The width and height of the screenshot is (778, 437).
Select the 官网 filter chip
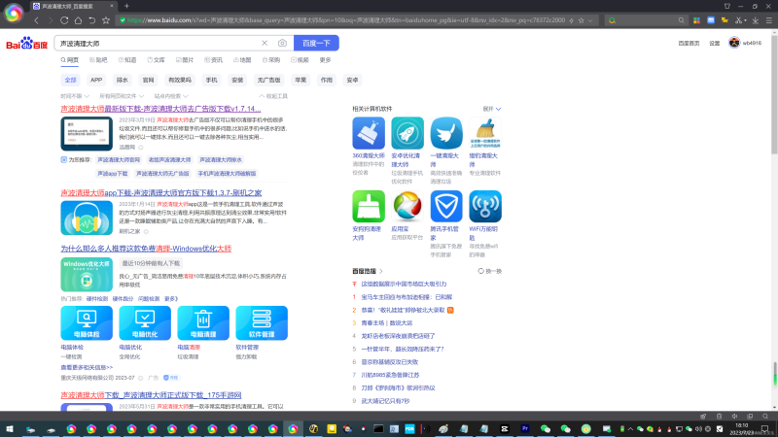148,80
